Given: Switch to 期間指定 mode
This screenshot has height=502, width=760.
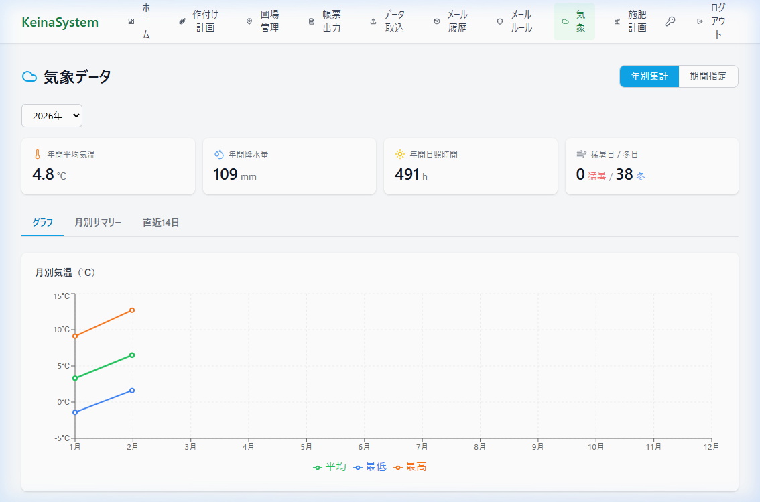Looking at the screenshot, I should click(x=708, y=76).
